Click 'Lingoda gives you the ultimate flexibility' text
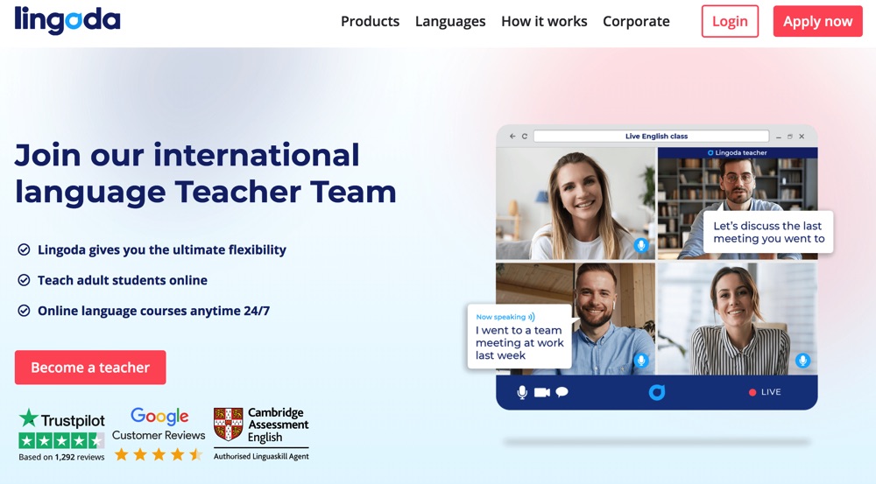Viewport: 876px width, 484px height. [x=162, y=249]
